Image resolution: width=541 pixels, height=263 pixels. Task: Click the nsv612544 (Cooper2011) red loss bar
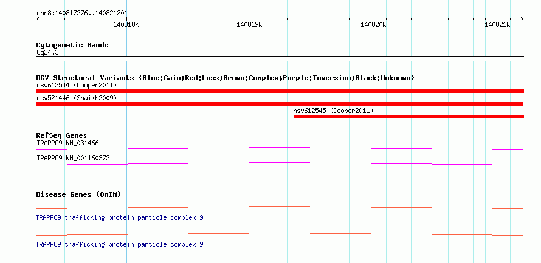point(280,91)
